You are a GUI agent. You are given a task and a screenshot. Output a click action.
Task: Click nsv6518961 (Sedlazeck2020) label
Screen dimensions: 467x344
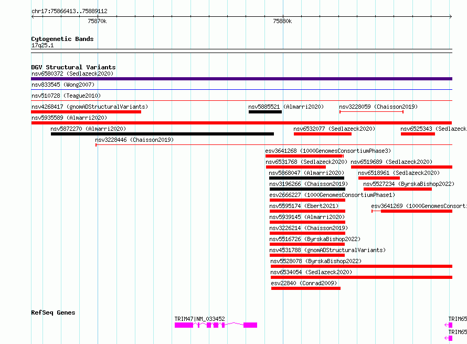pyautogui.click(x=399, y=173)
